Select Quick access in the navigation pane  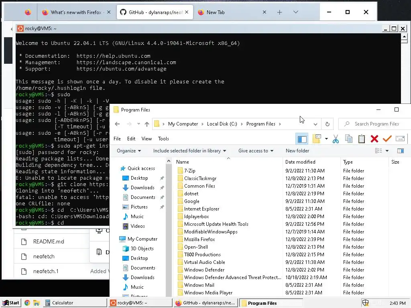point(141,168)
